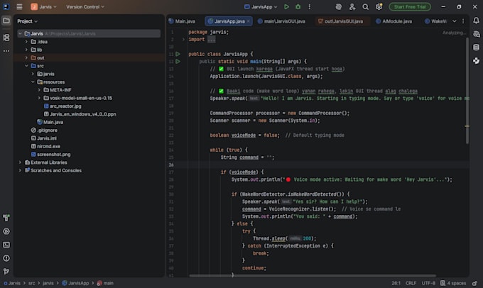Open the 4 spaces indent settings
The image size is (483, 288).
click(x=453, y=283)
